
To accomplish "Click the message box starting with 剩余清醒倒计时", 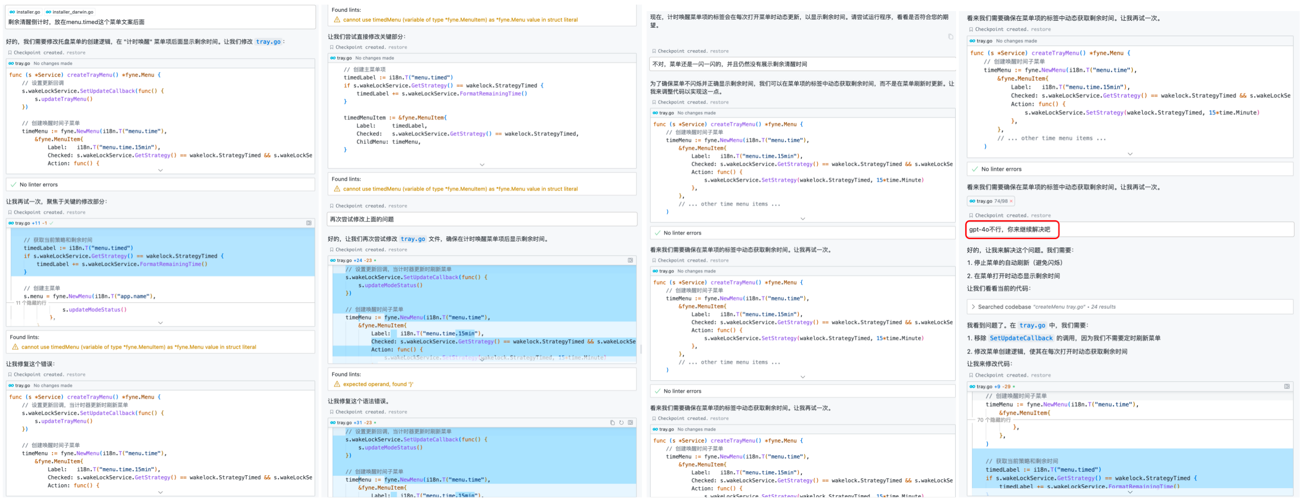I will click(x=161, y=22).
